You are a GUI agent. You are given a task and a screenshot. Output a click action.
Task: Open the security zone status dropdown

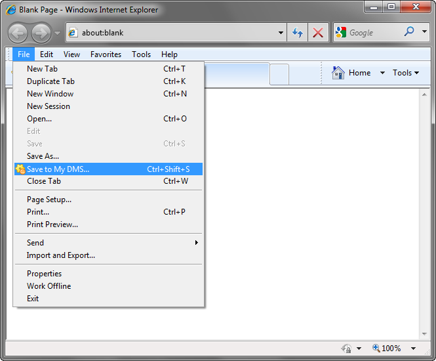click(x=359, y=349)
